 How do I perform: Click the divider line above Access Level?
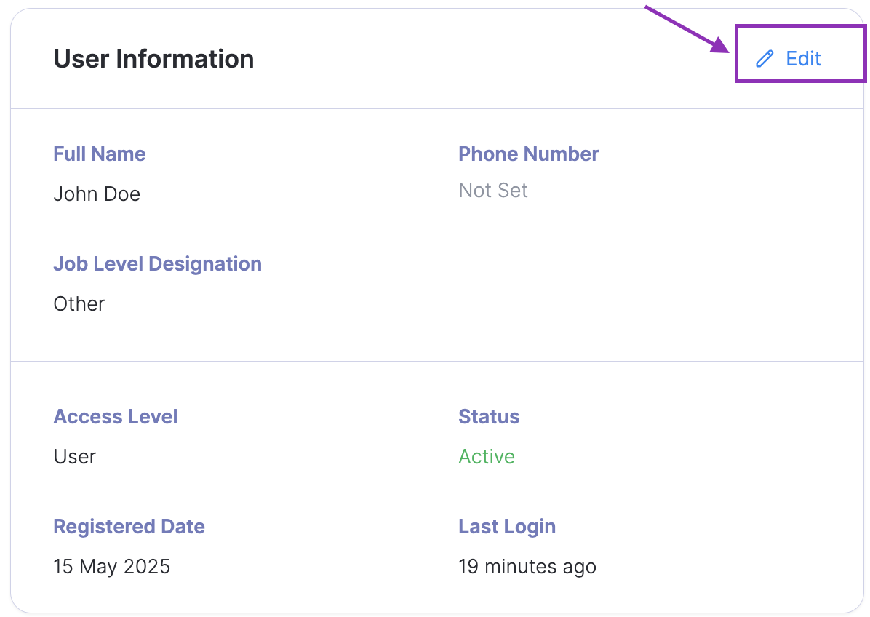[x=436, y=360]
